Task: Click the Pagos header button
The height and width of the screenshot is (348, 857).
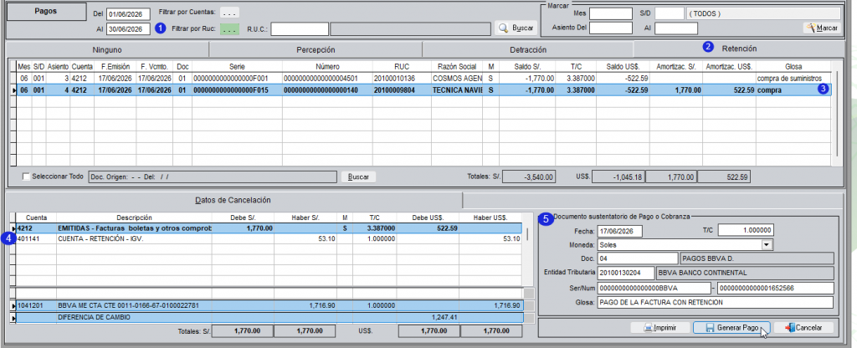Action: point(46,12)
